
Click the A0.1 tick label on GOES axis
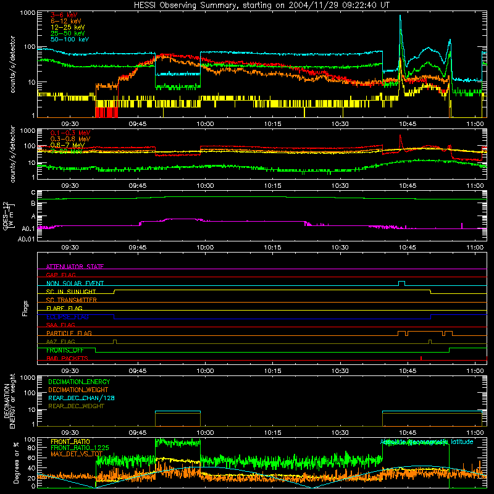[x=28, y=228]
